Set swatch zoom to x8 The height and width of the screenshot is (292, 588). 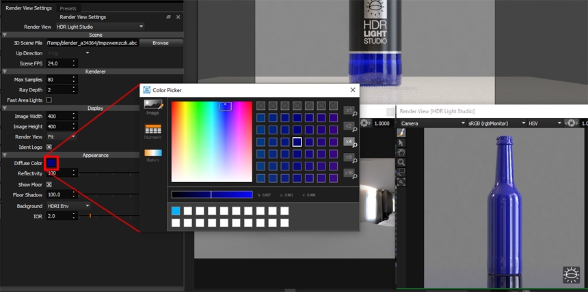[x=349, y=157]
